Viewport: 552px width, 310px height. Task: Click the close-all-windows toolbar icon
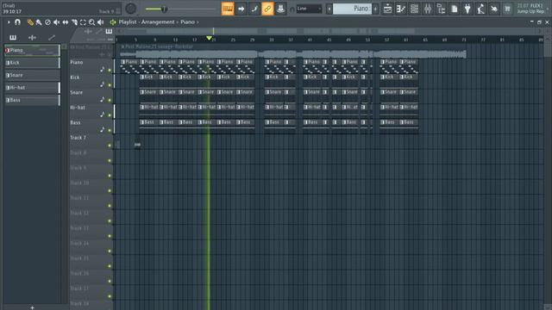click(494, 9)
